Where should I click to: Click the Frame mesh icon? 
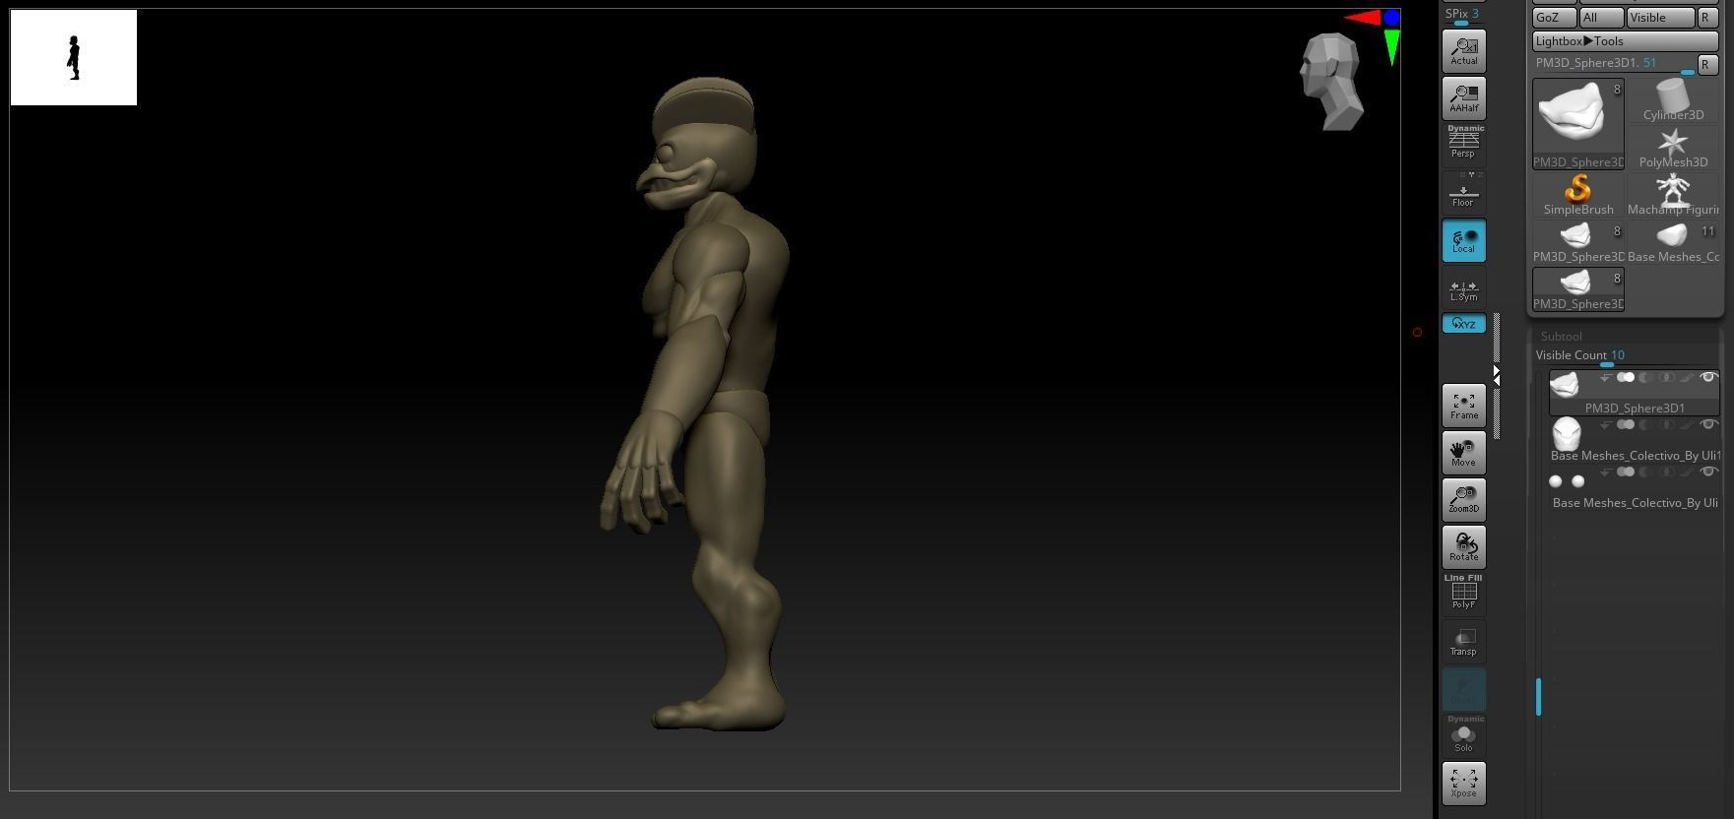click(x=1463, y=406)
